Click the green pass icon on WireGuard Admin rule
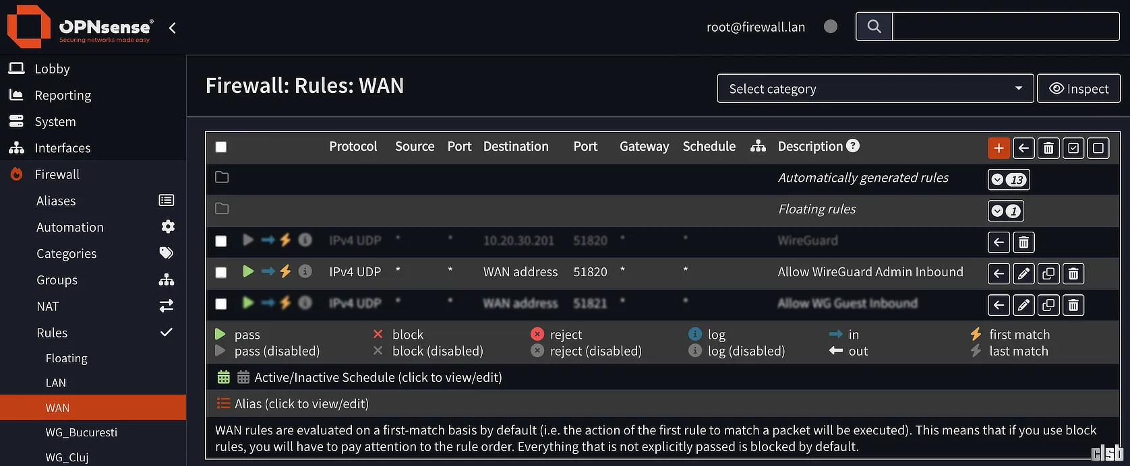 coord(248,271)
